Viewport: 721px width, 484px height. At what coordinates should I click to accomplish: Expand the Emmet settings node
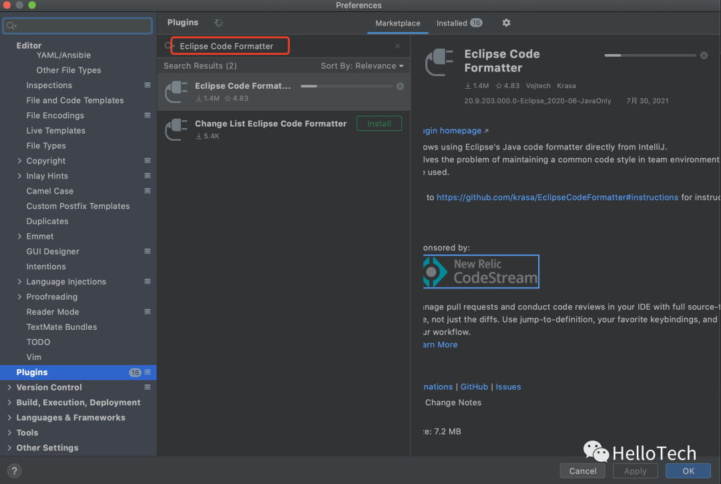point(19,236)
